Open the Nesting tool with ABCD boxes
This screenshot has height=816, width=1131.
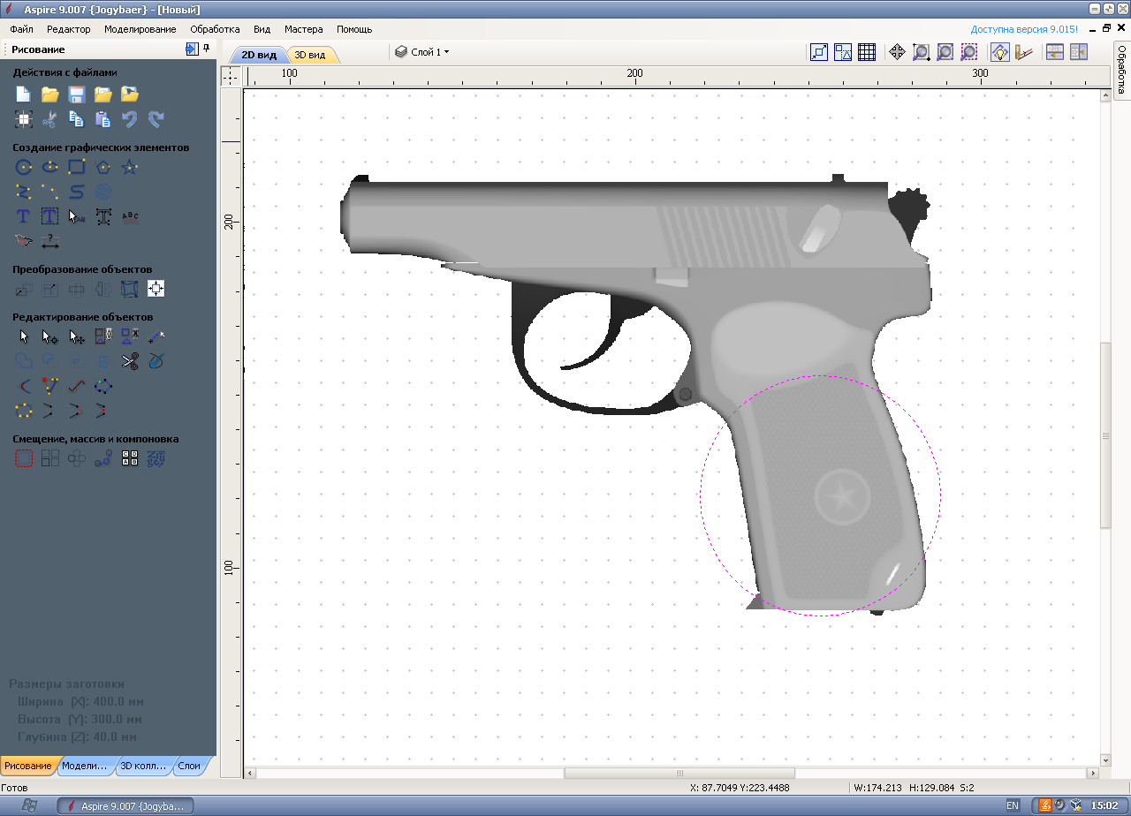pyautogui.click(x=130, y=457)
